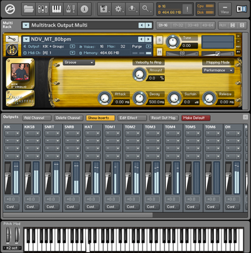The height and width of the screenshot is (253, 251).
Task: Select next multi with right arrow
Action: [149, 25]
